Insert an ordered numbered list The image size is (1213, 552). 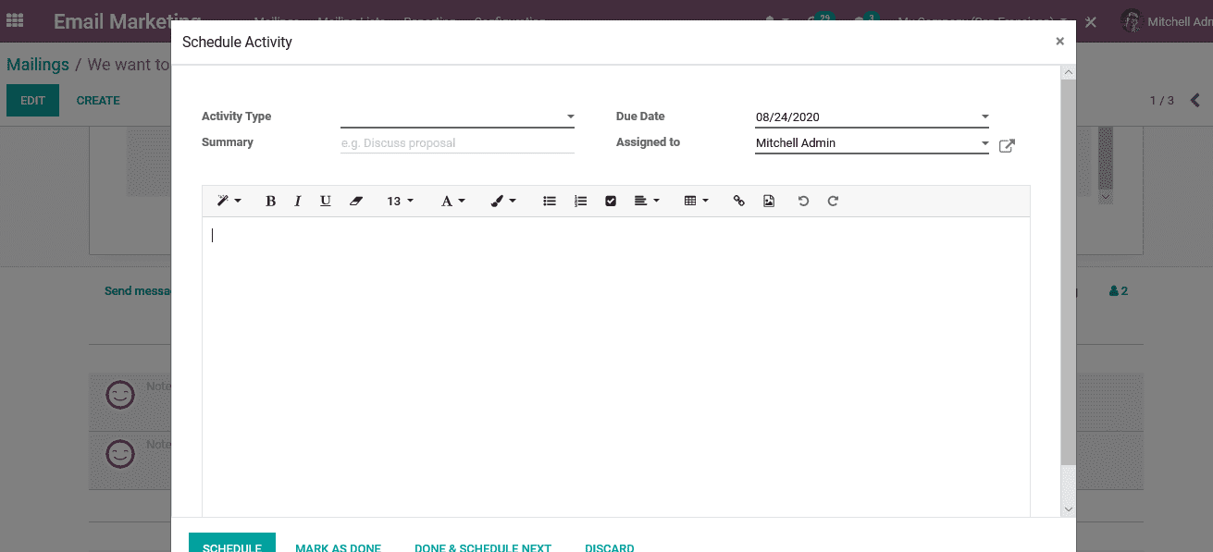(x=580, y=201)
